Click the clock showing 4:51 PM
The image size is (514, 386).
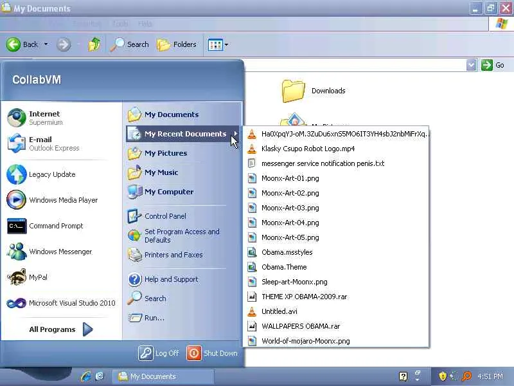point(490,376)
